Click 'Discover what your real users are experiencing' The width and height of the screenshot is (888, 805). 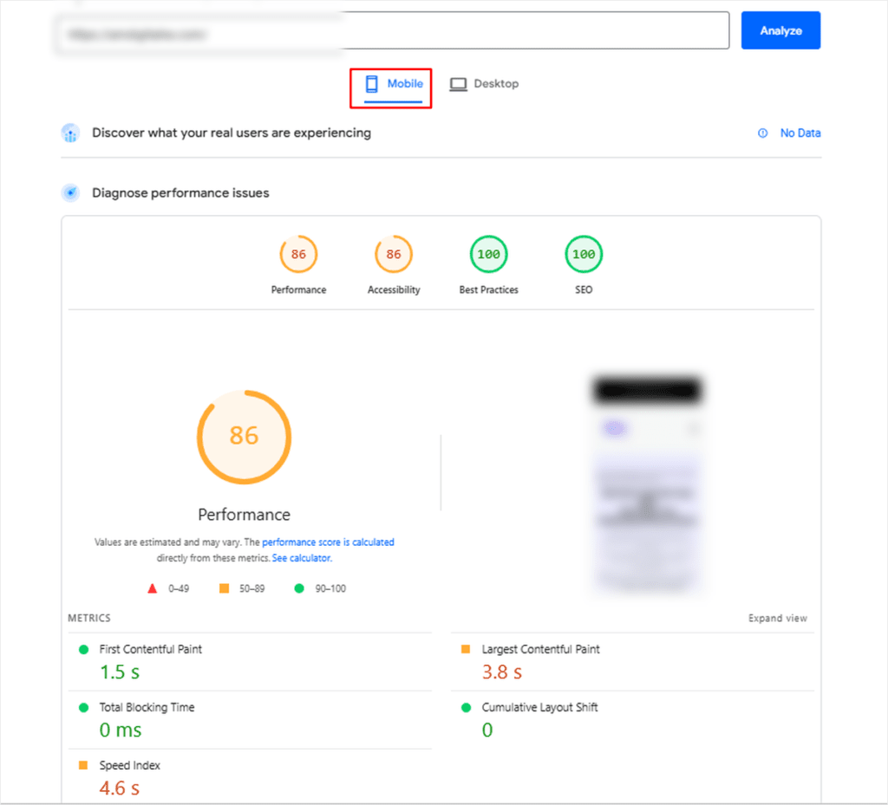232,133
